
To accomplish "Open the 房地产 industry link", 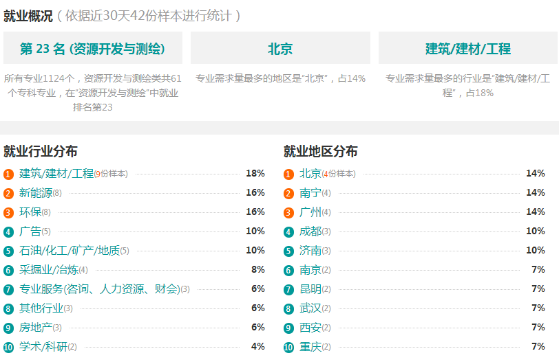I will (36, 327).
